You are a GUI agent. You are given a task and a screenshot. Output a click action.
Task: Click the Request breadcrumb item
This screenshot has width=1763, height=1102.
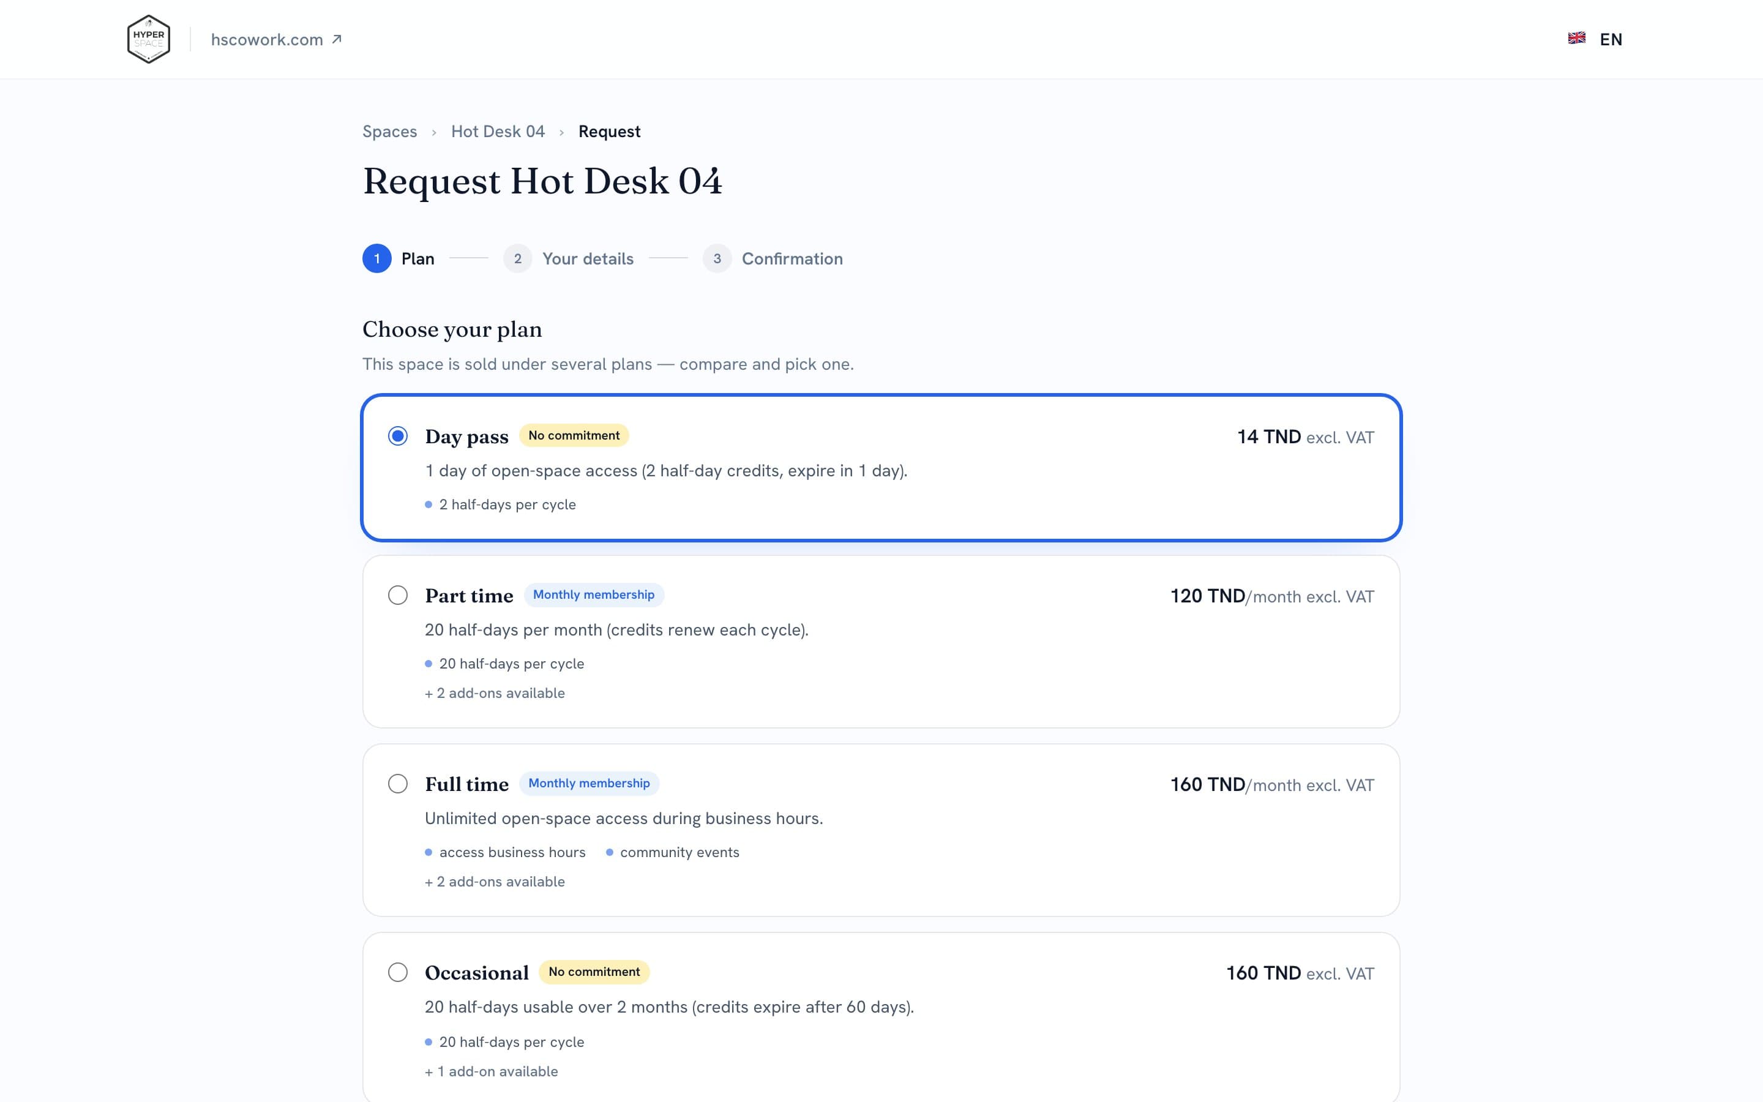coord(609,132)
